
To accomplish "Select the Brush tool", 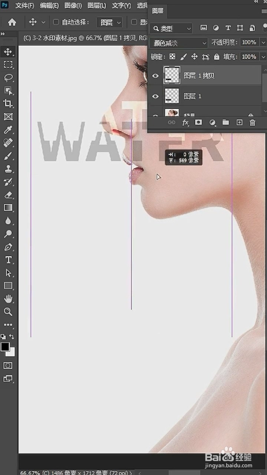I will [x=8, y=156].
